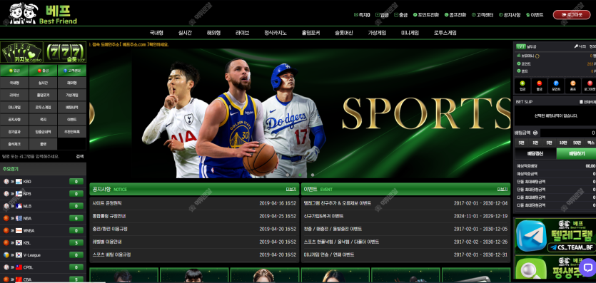This screenshot has width=596, height=283.
Task: Open the 슬롯머신 top menu item
Action: click(343, 33)
